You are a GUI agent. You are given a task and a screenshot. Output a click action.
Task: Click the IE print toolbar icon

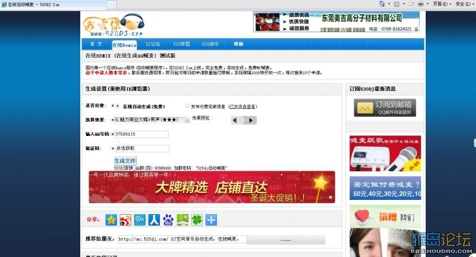[x=420, y=4]
